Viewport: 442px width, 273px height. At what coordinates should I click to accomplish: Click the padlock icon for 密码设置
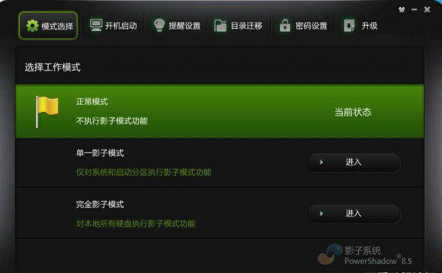point(285,26)
